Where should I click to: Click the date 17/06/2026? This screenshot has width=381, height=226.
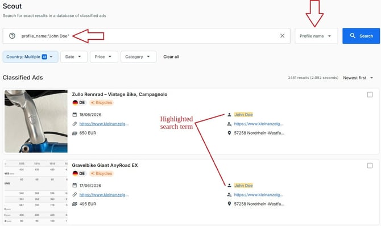coord(90,186)
